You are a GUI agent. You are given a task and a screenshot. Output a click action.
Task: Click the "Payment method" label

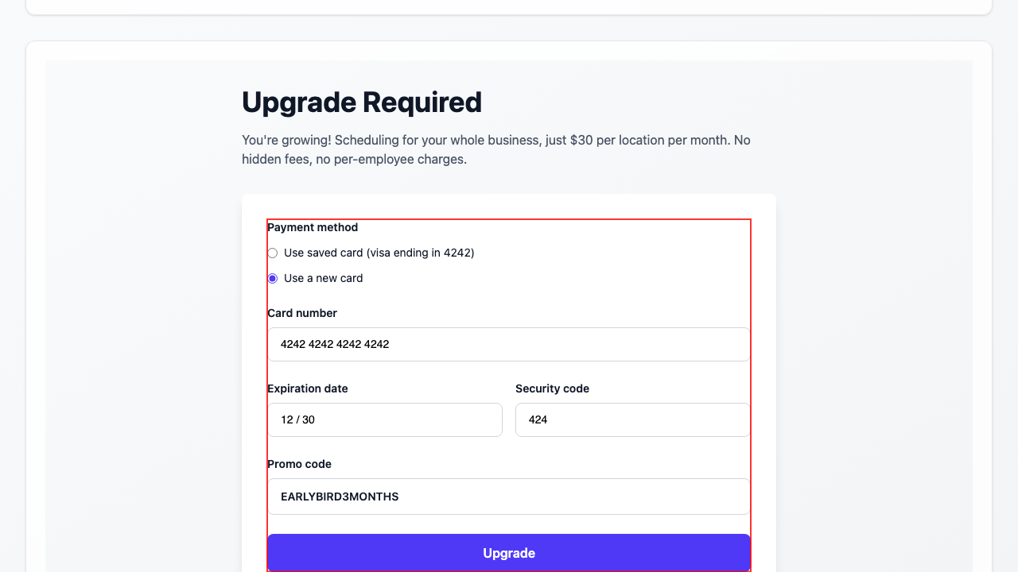pos(313,227)
